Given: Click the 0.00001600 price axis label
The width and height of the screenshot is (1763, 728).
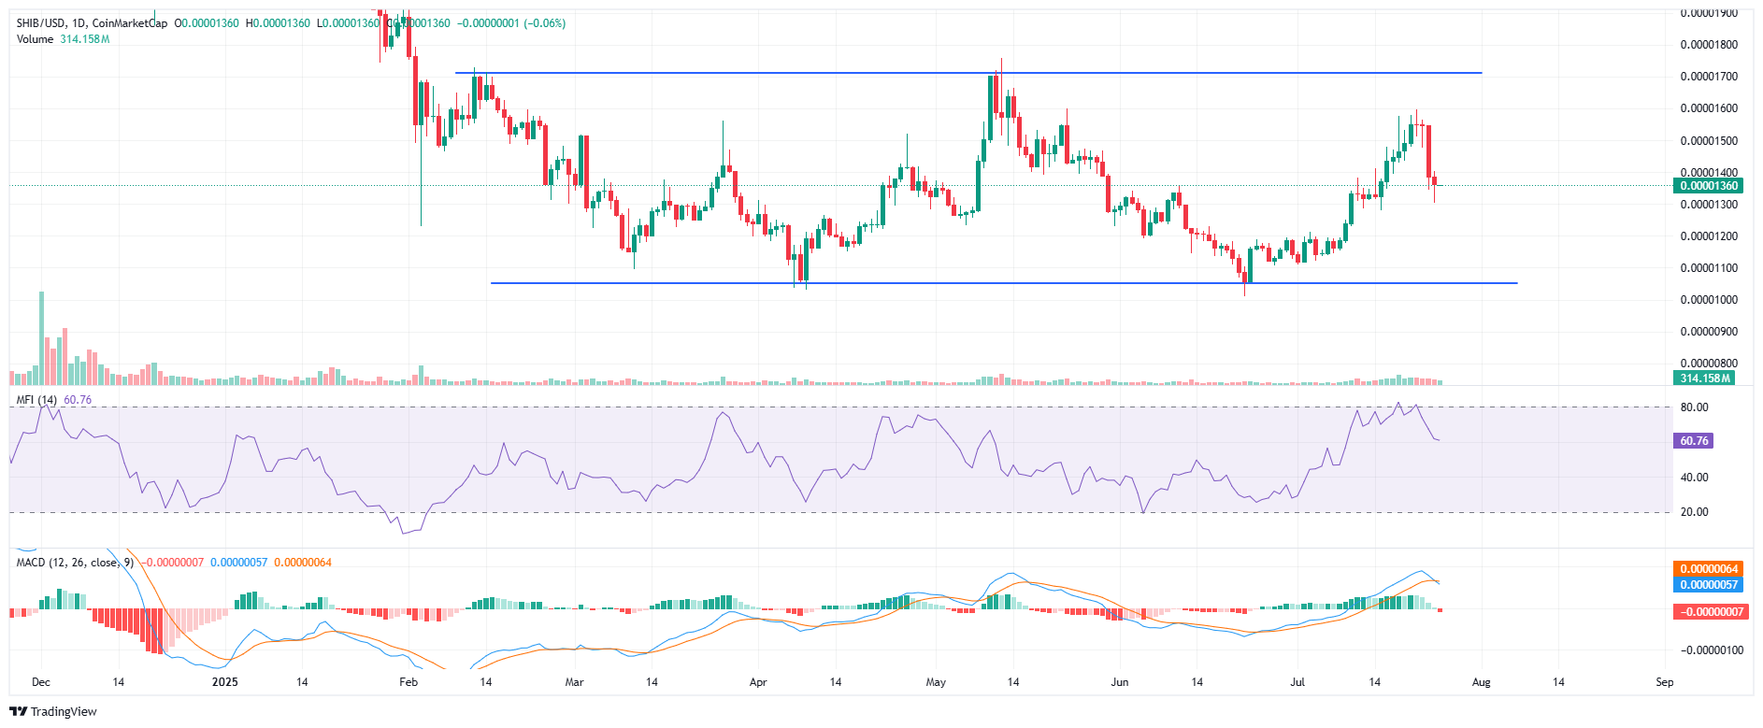Looking at the screenshot, I should click(x=1709, y=108).
